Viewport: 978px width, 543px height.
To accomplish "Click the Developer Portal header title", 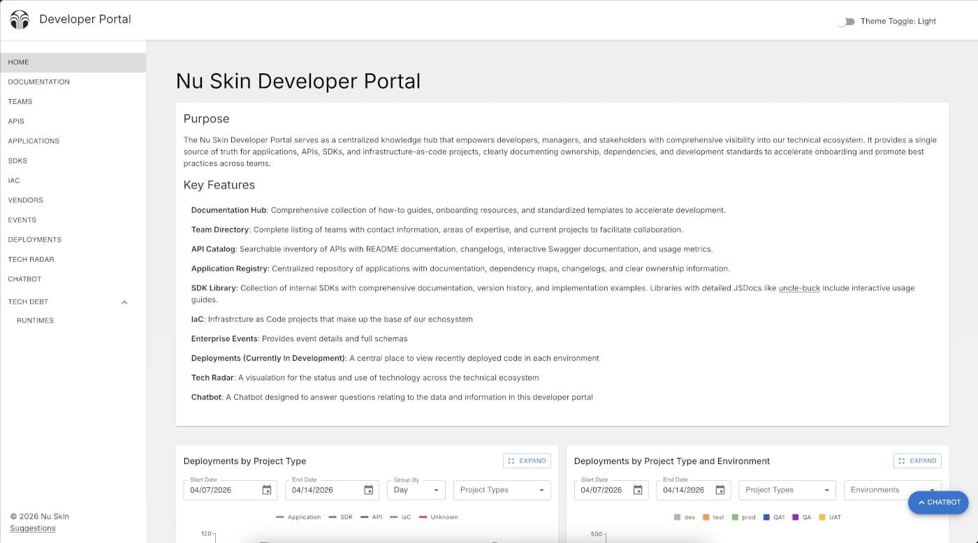I will pyautogui.click(x=85, y=20).
